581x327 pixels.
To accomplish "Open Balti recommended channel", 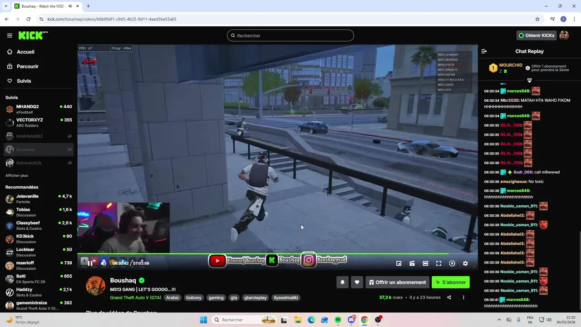I will click(x=39, y=279).
